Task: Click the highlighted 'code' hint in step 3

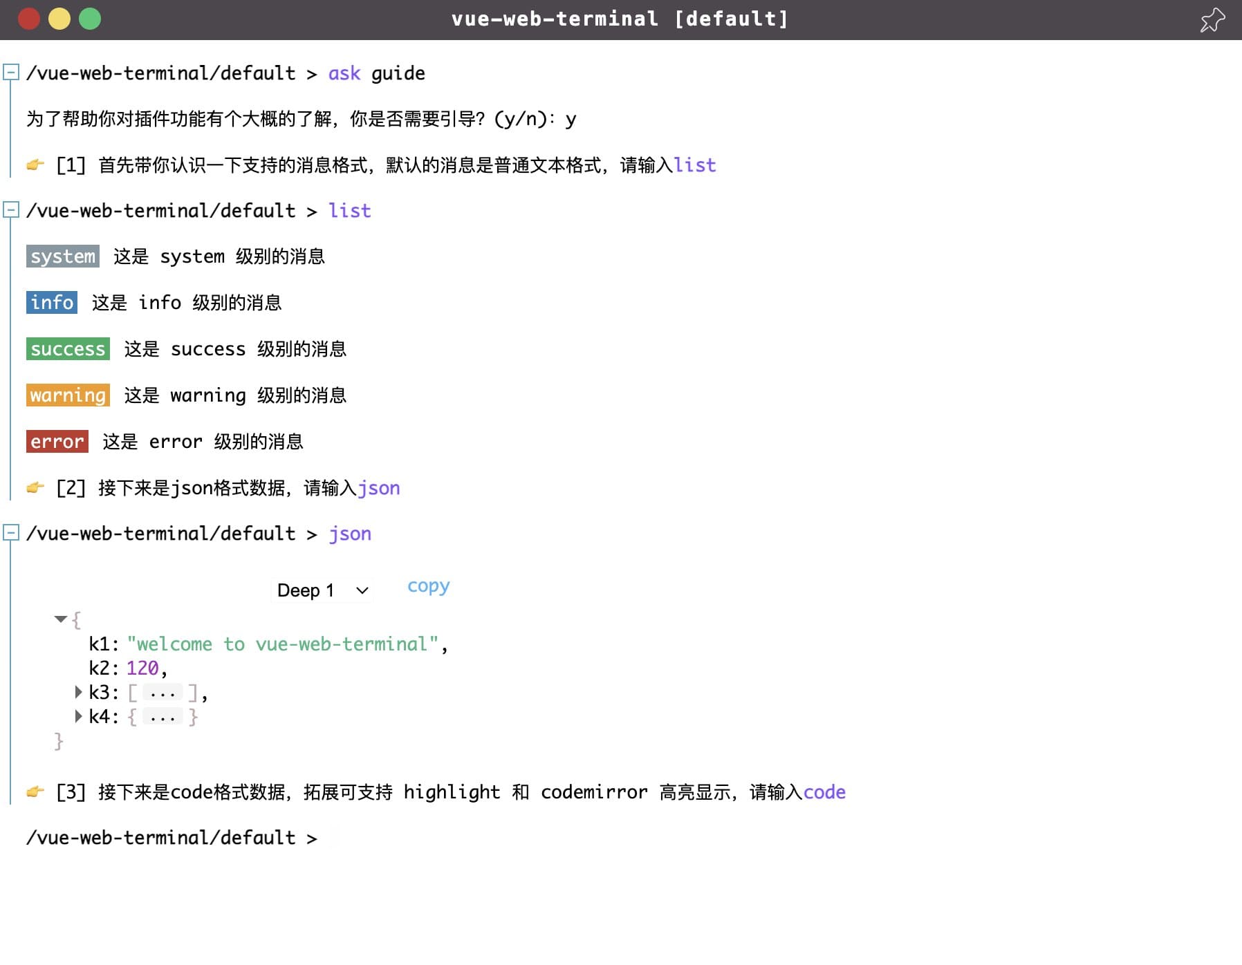Action: [824, 792]
